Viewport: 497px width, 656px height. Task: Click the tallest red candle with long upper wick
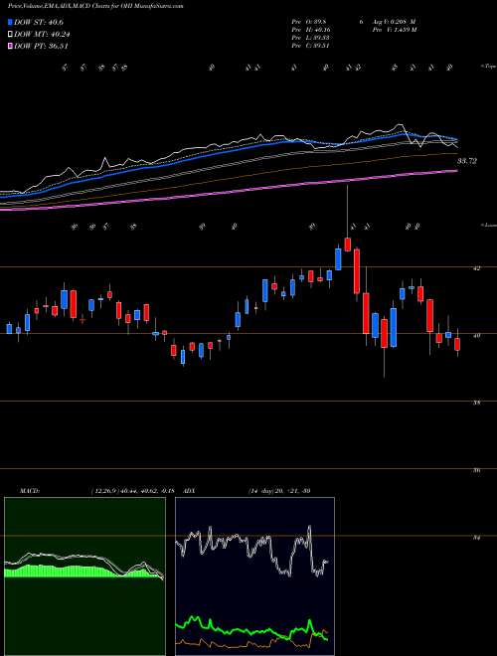tap(347, 245)
